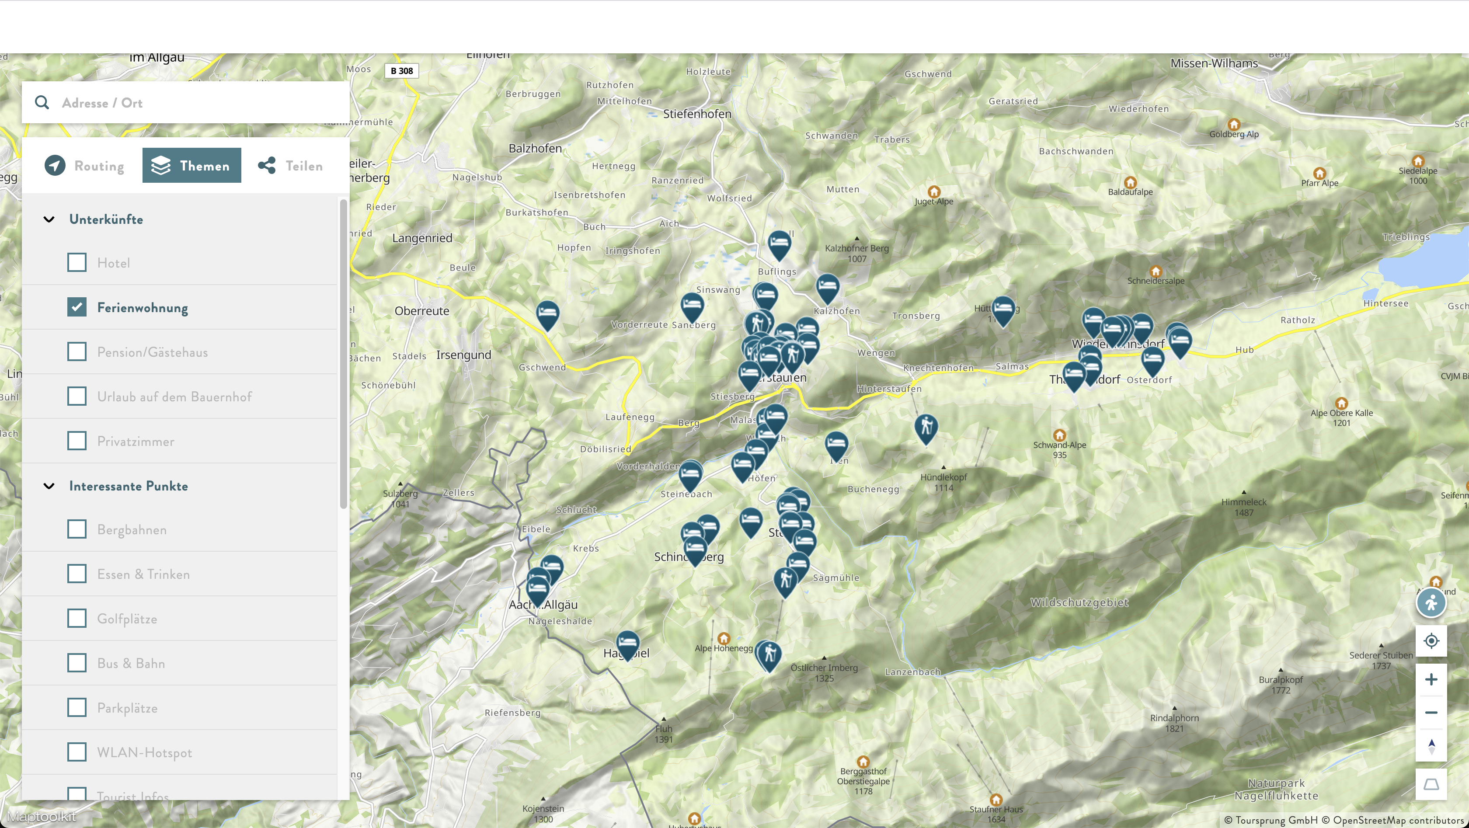The width and height of the screenshot is (1469, 828).
Task: Open the Toursprung GmbH attribution link
Action: coord(1271,820)
